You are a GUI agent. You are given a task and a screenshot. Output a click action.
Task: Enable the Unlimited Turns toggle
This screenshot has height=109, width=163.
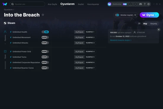(x=45, y=57)
